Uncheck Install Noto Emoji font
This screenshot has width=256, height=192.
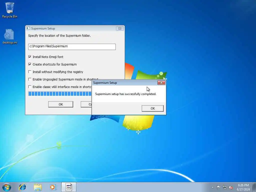[30, 57]
